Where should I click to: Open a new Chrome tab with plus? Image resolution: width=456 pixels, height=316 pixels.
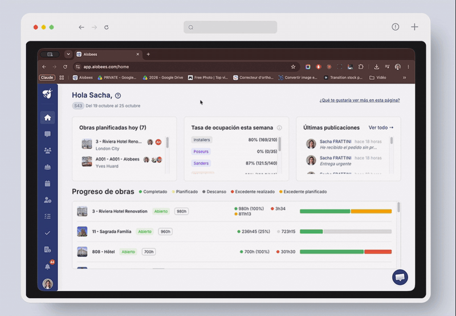coord(148,54)
